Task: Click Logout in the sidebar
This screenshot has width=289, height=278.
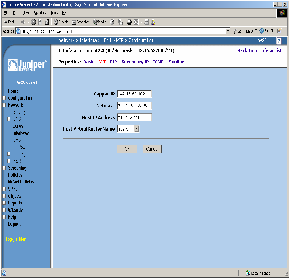Action: pos(15,224)
